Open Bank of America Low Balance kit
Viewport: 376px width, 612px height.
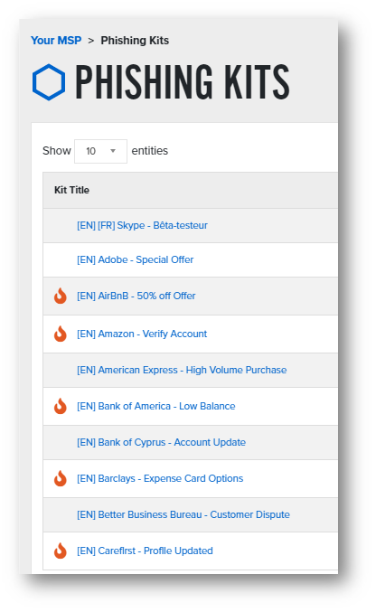click(156, 406)
